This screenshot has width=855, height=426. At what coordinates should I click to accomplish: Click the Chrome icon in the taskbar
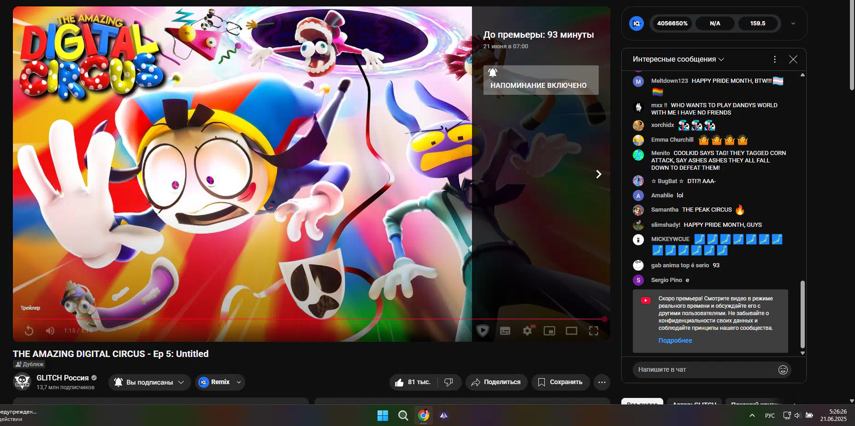tap(424, 416)
